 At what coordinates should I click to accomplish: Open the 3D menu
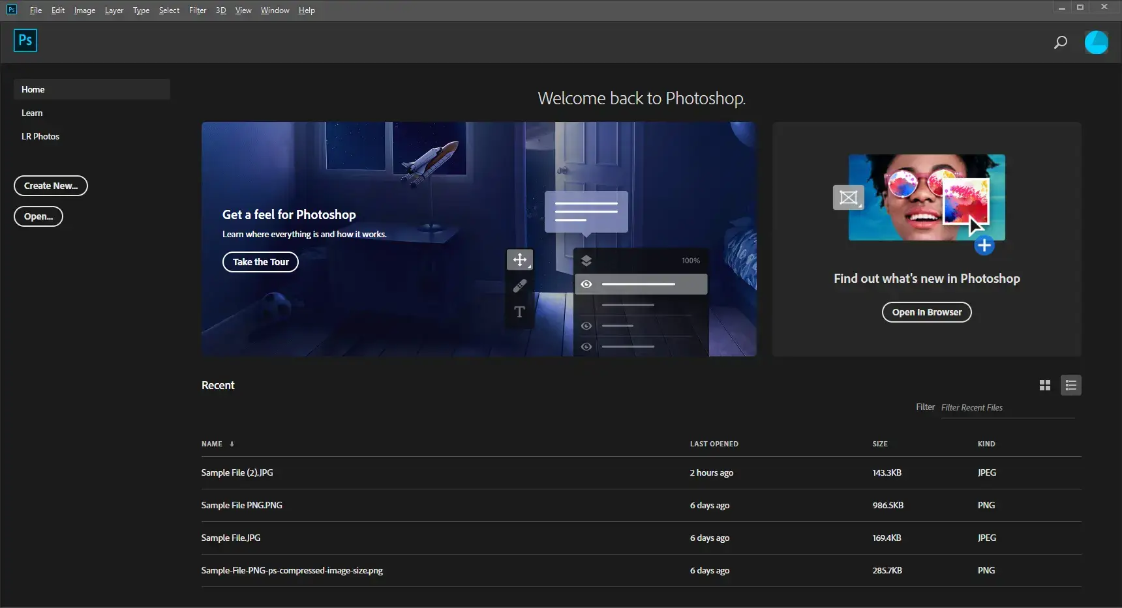pyautogui.click(x=221, y=10)
